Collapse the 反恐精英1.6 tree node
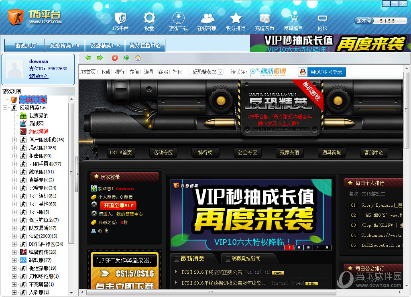Screen dimensions: 411x297 (5, 108)
